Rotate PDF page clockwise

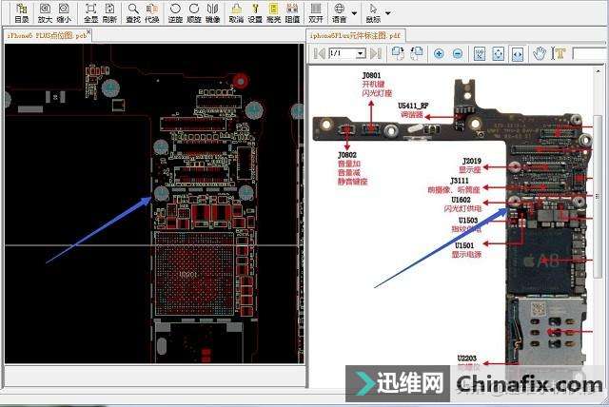(398, 53)
